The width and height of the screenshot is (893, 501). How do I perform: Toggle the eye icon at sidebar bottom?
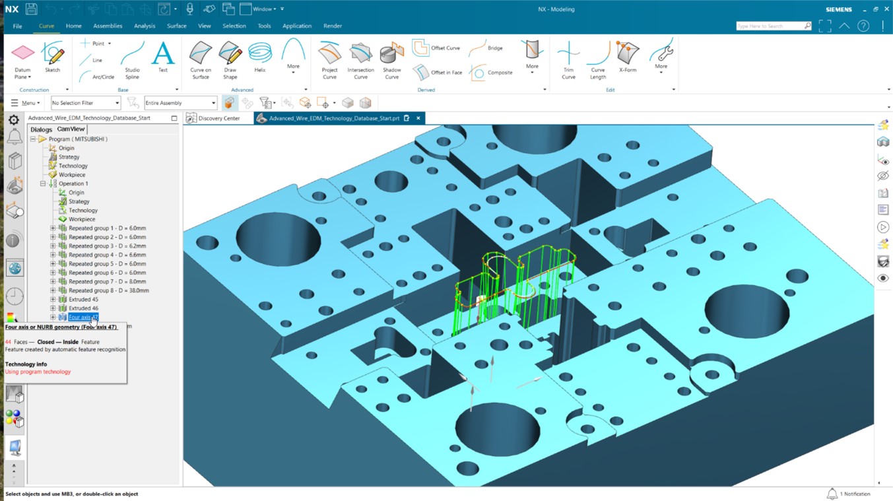pos(883,278)
